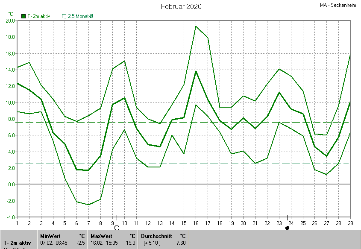Click the 2.5 Monat-Ø legend label
The width and height of the screenshot is (361, 249).
click(80, 16)
